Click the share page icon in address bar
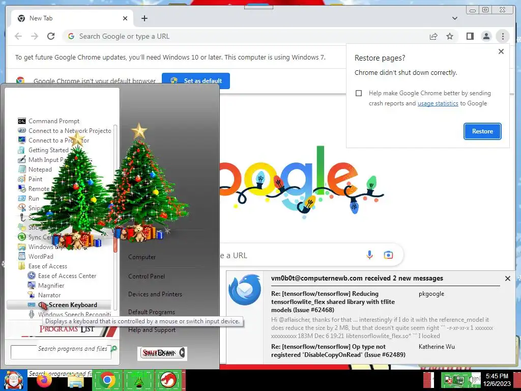 click(433, 36)
